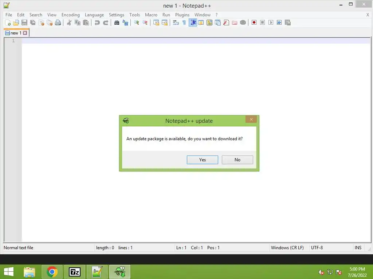Toggle synchronize vertical scrolling icon
This screenshot has height=279, width=373.
coord(156,23)
